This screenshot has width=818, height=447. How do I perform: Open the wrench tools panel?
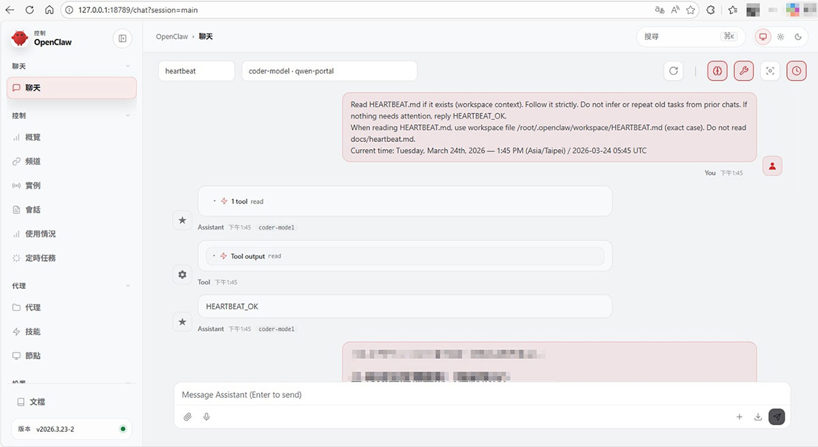(x=744, y=70)
